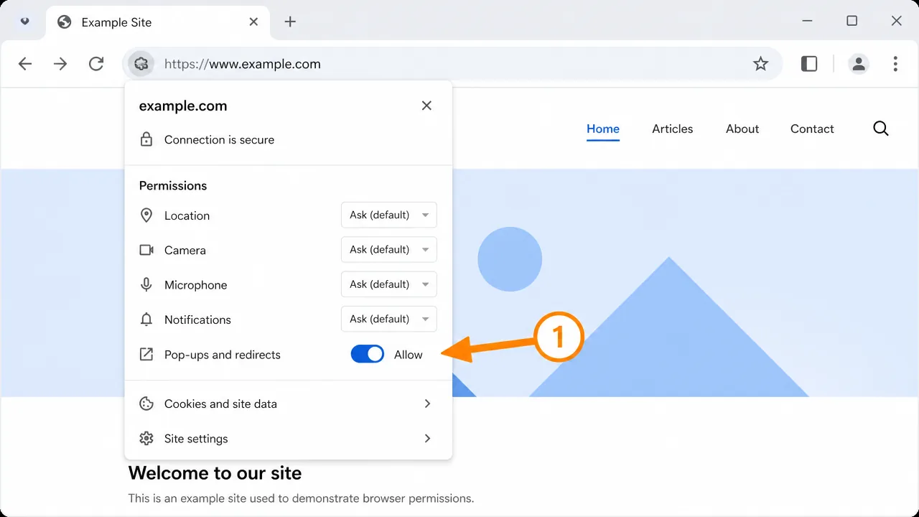Select the Example Site tab
919x517 pixels.
pos(158,22)
